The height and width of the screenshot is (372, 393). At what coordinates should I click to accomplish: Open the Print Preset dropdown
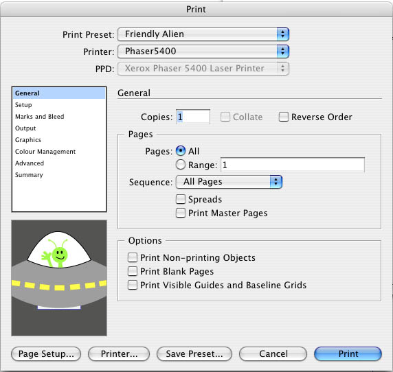(x=203, y=34)
